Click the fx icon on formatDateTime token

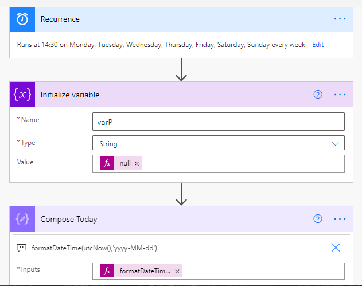[107, 271]
